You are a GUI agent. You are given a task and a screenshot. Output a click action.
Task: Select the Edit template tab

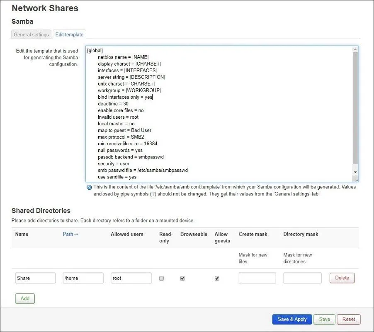tap(69, 34)
